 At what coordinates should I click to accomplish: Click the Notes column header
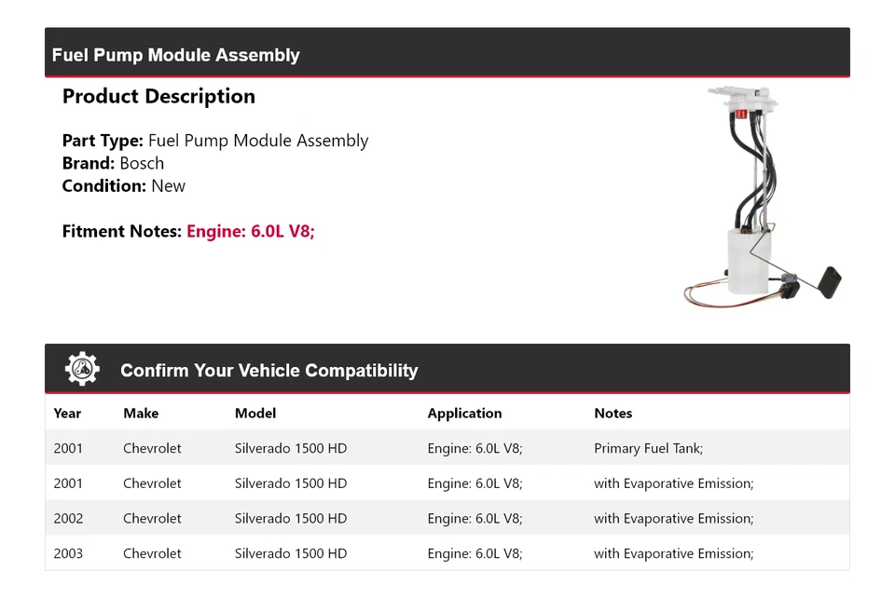pyautogui.click(x=613, y=414)
